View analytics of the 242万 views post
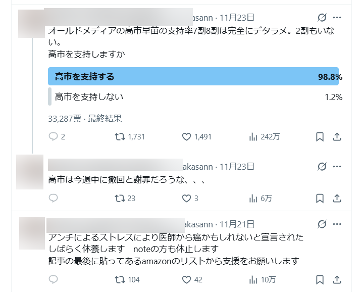Image resolution: width=361 pixels, height=293 pixels. [x=253, y=136]
